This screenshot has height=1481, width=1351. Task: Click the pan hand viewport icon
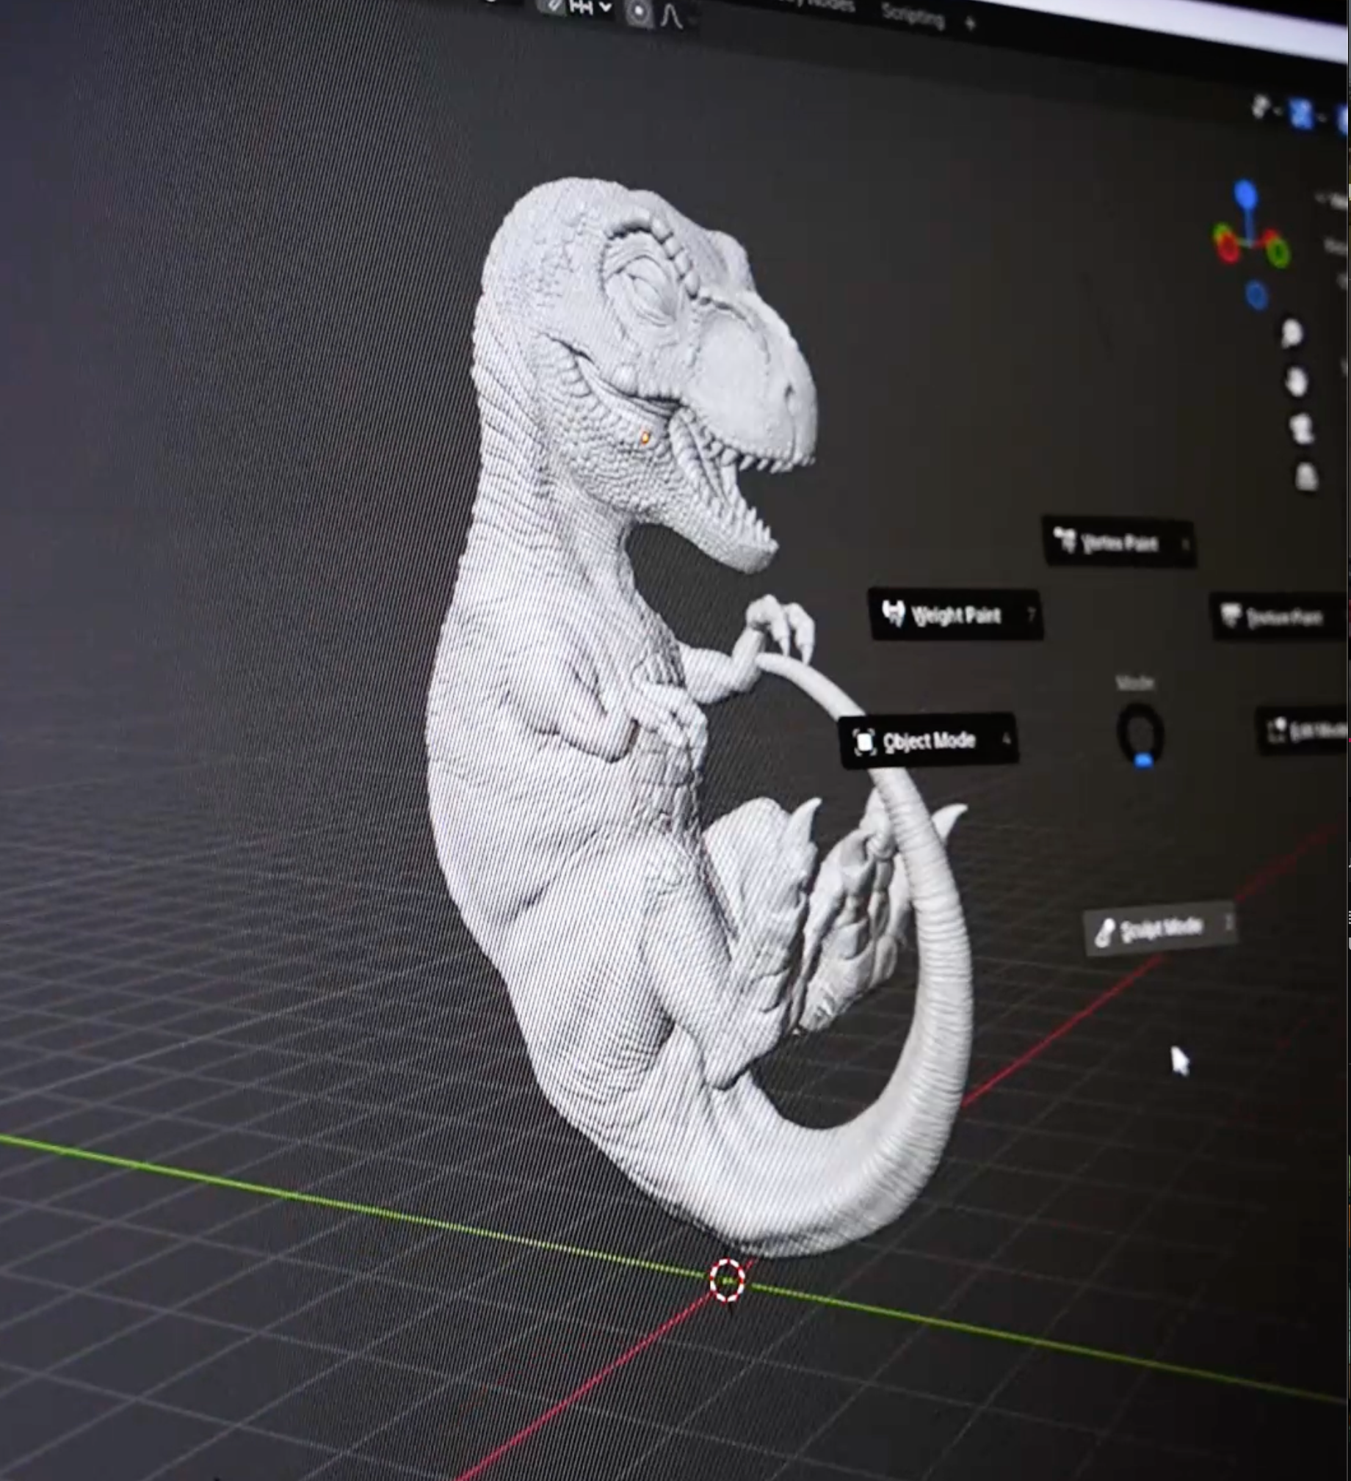coord(1297,382)
